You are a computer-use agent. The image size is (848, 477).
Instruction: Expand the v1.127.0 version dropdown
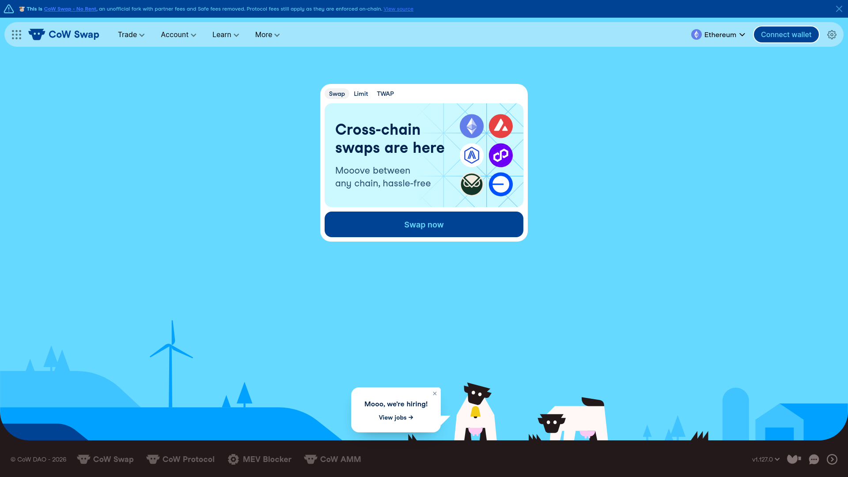[766, 459]
